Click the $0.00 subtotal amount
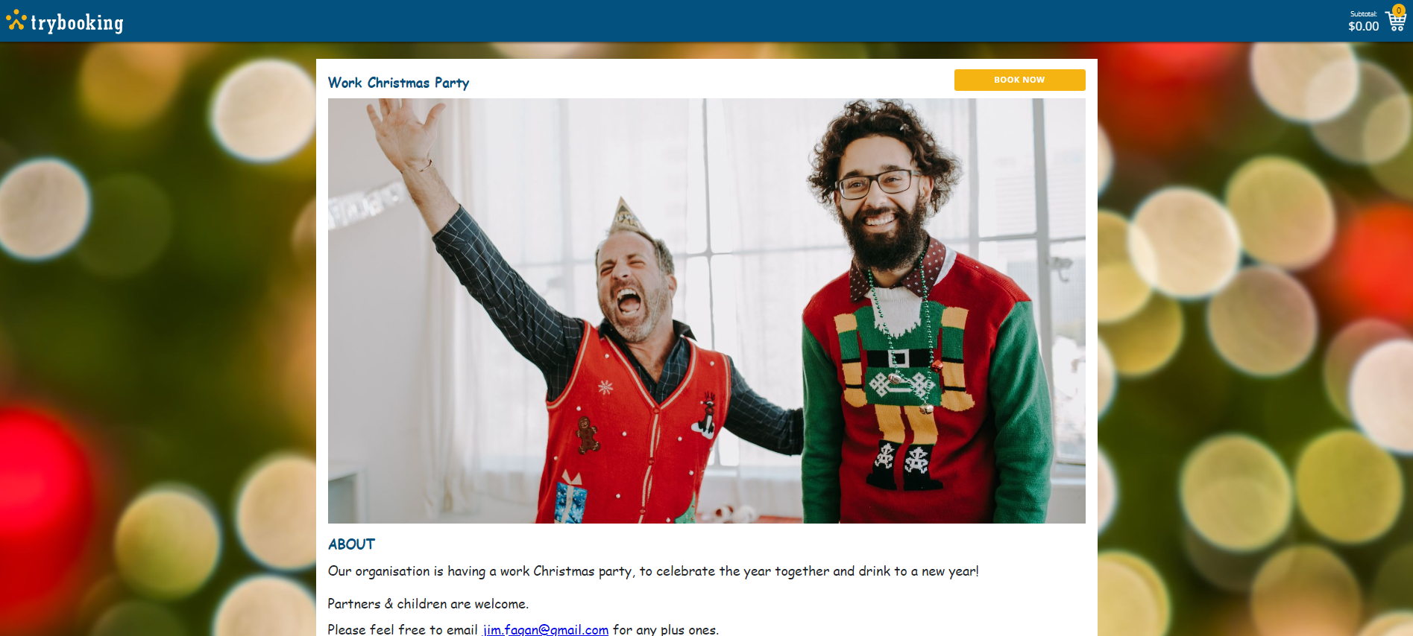 pos(1363,26)
